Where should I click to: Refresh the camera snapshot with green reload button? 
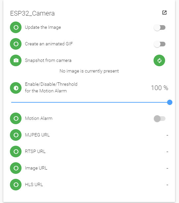click(159, 61)
